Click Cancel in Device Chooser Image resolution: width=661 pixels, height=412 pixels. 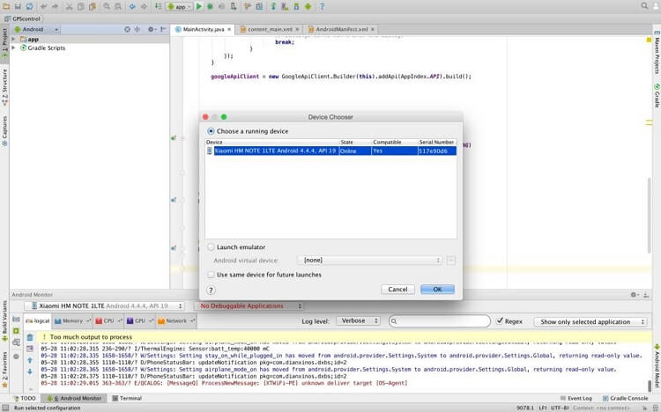pos(398,290)
